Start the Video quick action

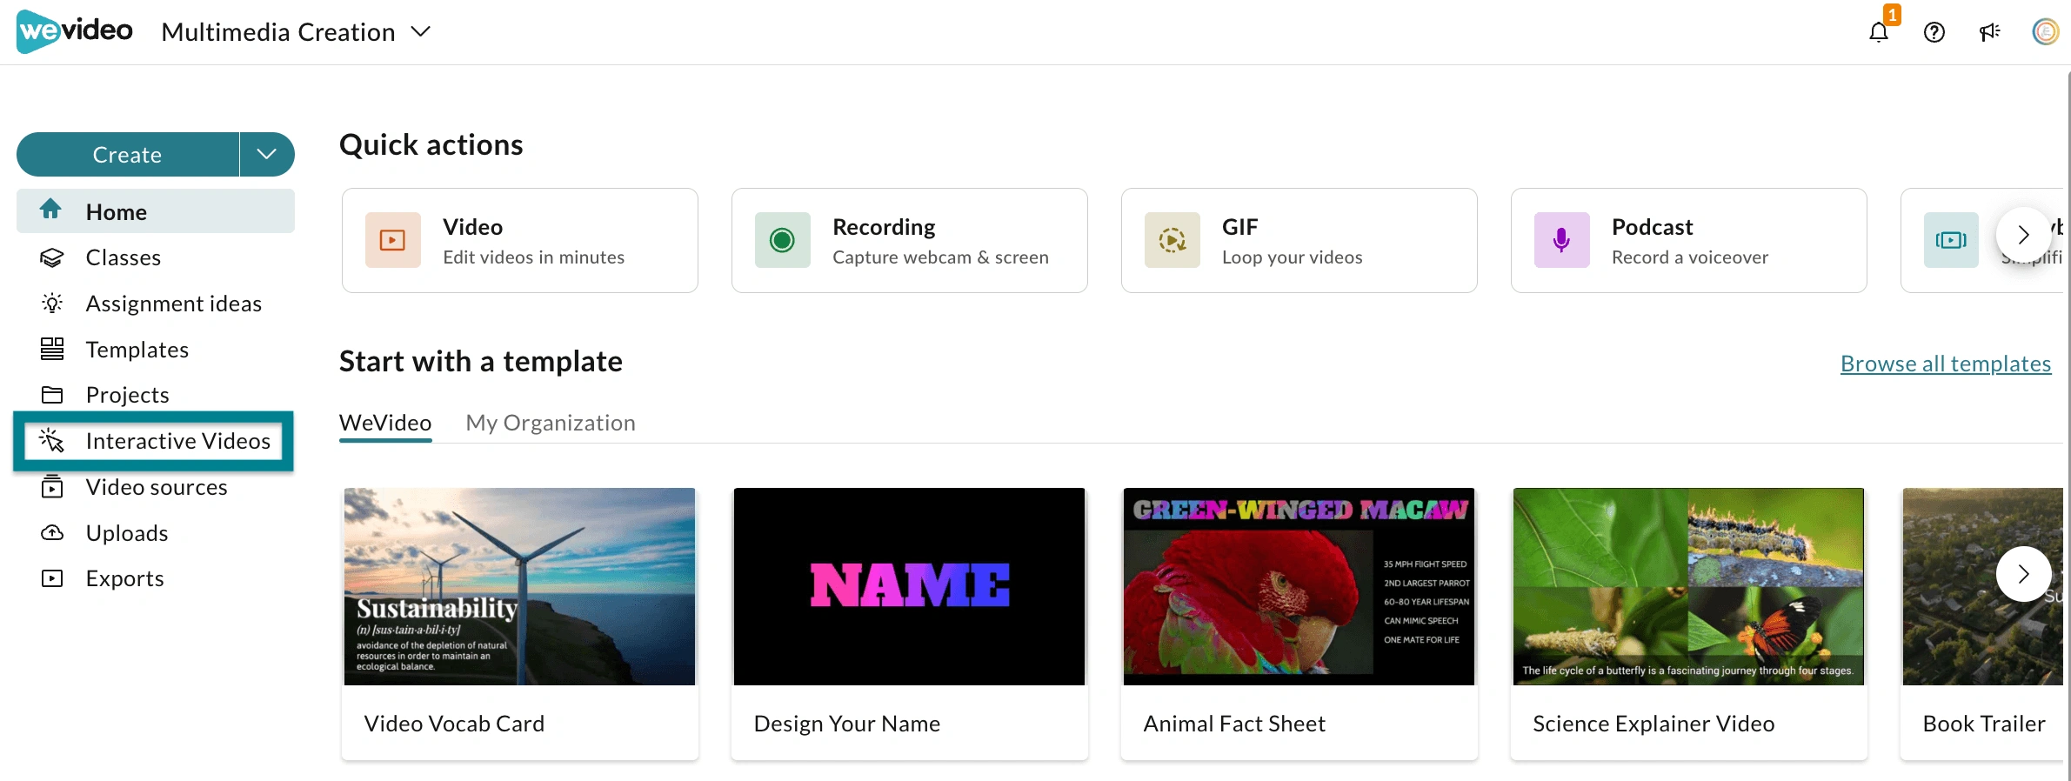coord(520,241)
